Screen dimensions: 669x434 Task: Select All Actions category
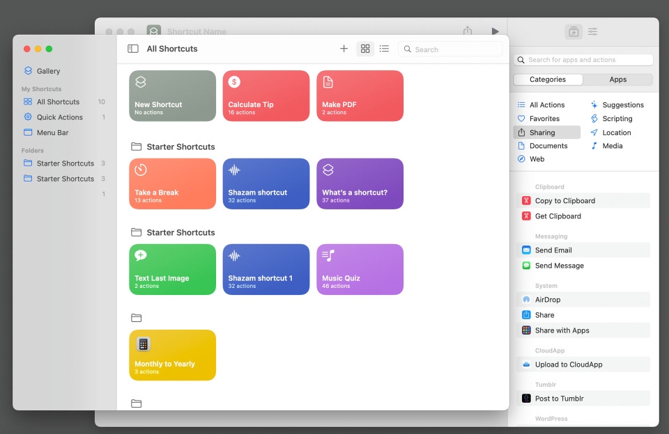(x=541, y=105)
